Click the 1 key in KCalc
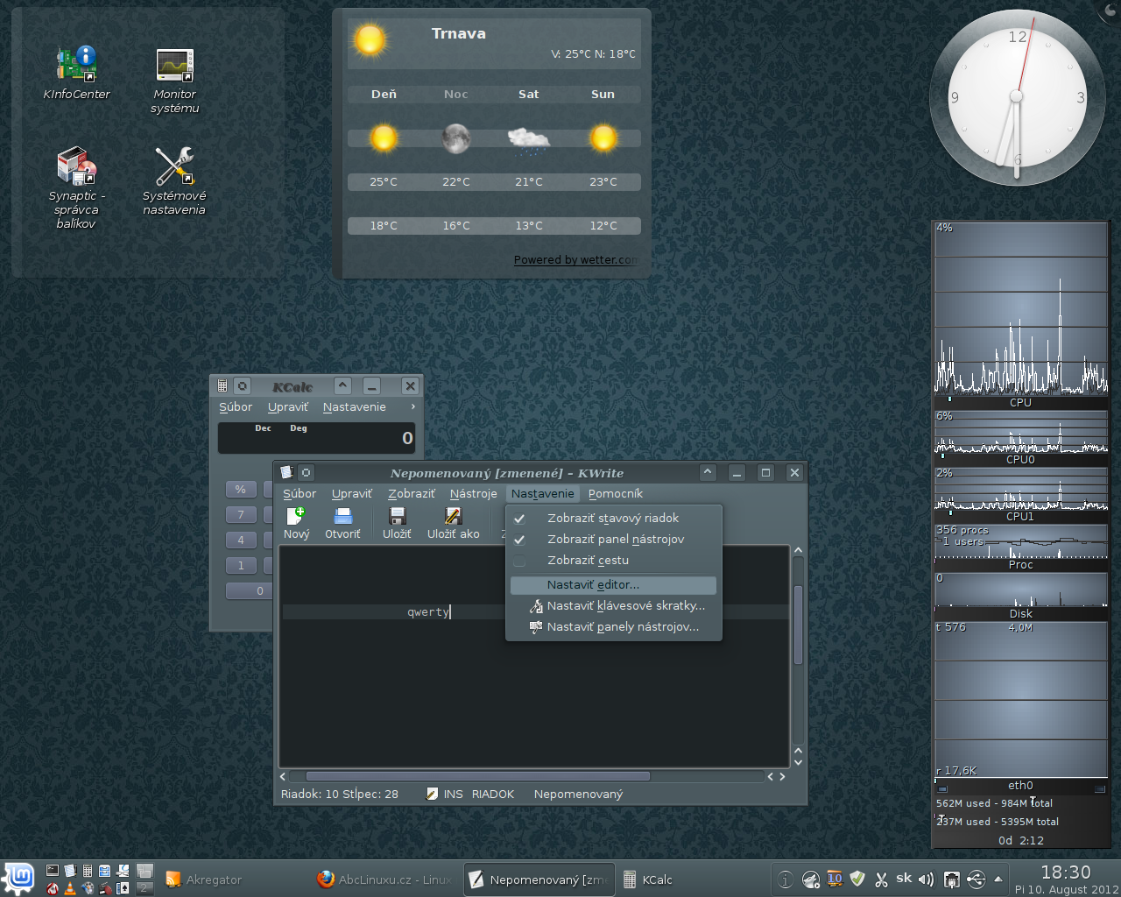1121x897 pixels. tap(241, 565)
